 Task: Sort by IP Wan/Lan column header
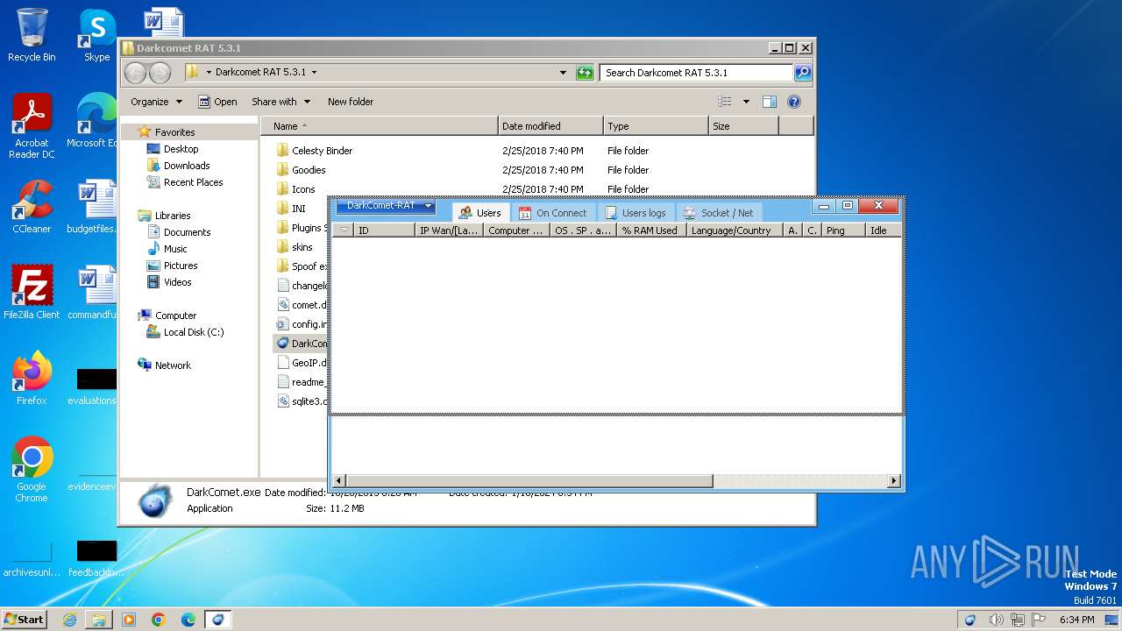point(449,230)
